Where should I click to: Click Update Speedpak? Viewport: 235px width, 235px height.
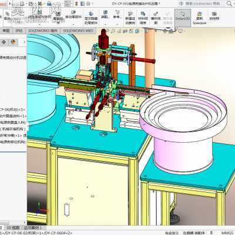coord(200,18)
